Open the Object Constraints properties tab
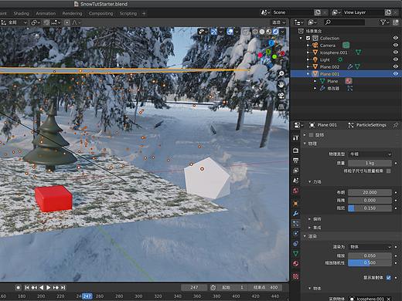The image size is (402, 301). coord(295,243)
